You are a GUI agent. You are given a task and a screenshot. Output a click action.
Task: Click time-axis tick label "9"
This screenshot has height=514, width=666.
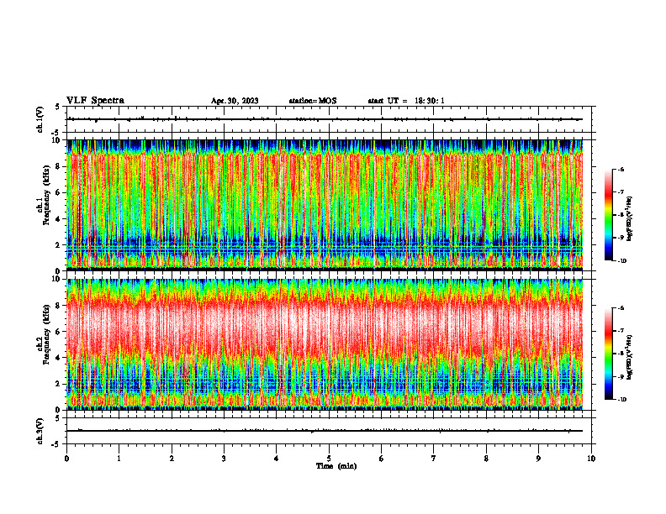coord(538,459)
